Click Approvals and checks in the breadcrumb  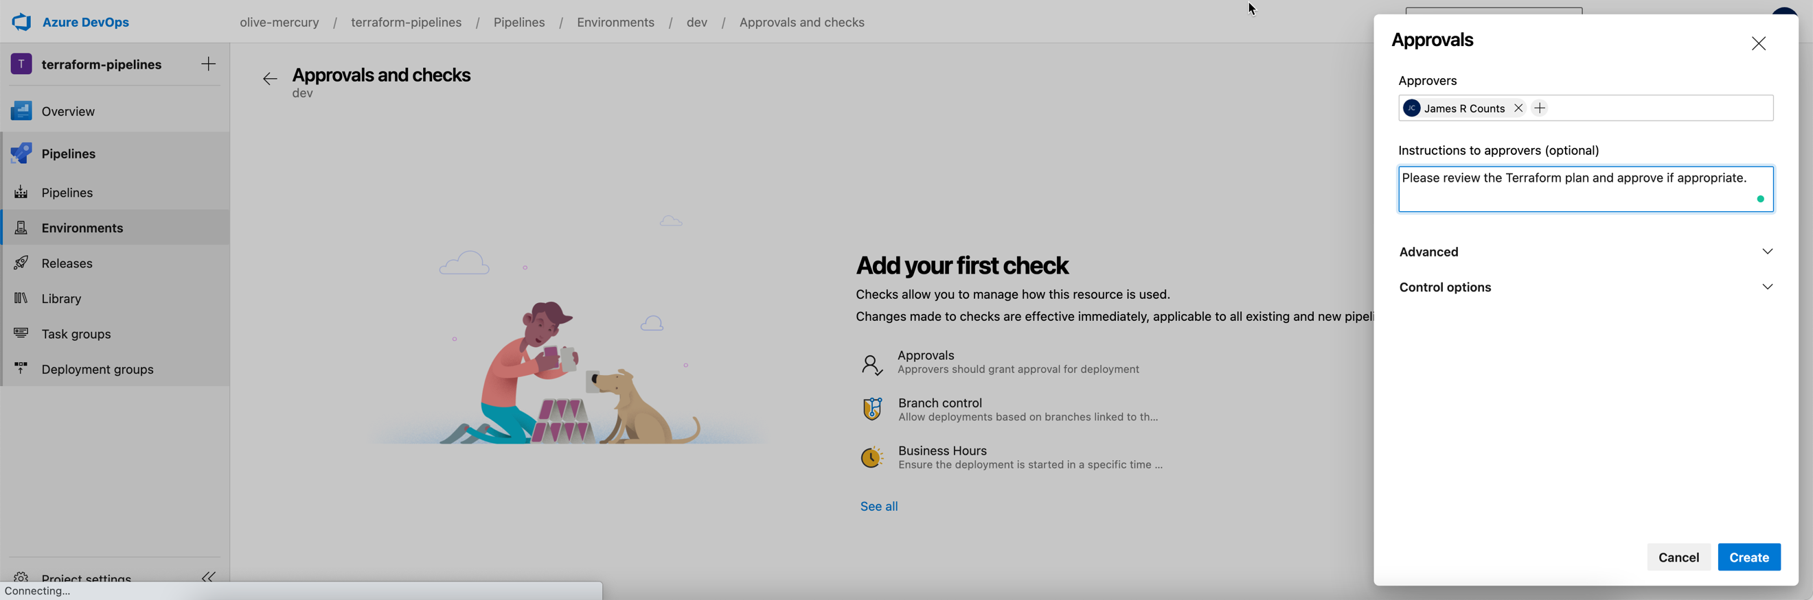[801, 23]
